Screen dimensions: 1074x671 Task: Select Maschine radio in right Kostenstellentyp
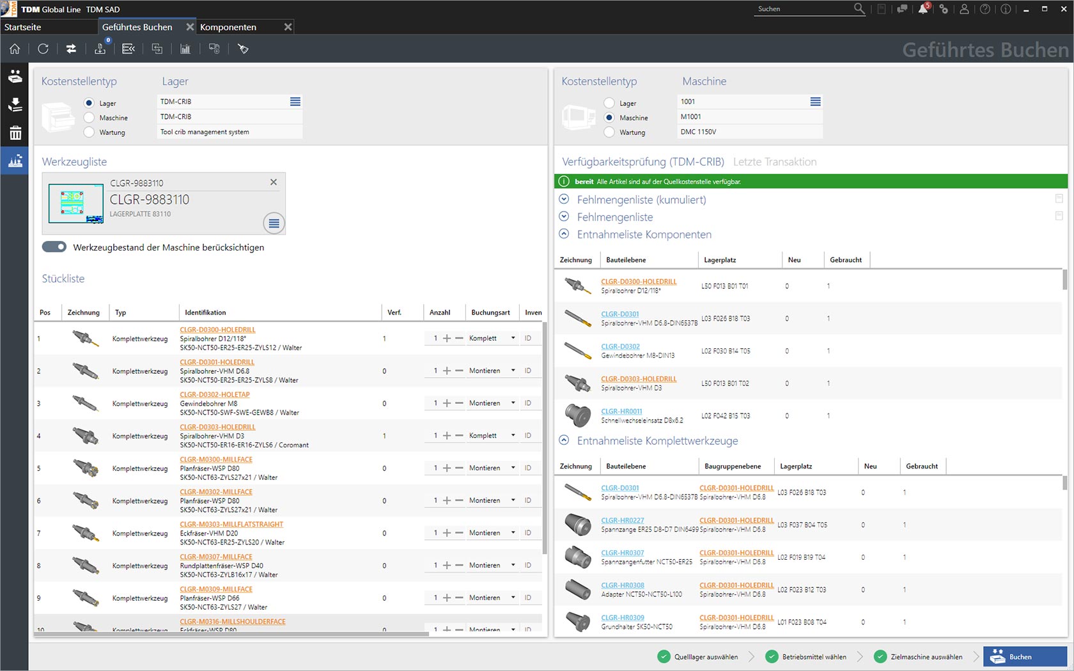(x=609, y=118)
